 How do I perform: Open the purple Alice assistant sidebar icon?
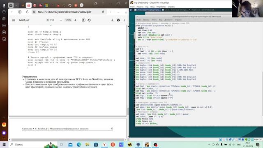pyautogui.click(x=4, y=133)
